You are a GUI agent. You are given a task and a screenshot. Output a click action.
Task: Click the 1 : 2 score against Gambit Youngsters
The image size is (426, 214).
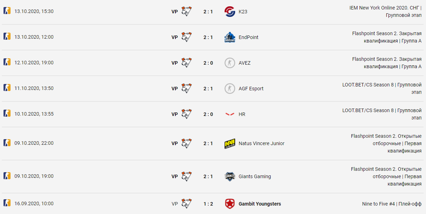click(208, 204)
